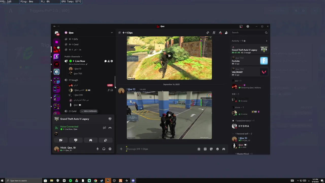Image resolution: width=325 pixels, height=183 pixels.
Task: Open pinned messages icon
Action: point(220,33)
